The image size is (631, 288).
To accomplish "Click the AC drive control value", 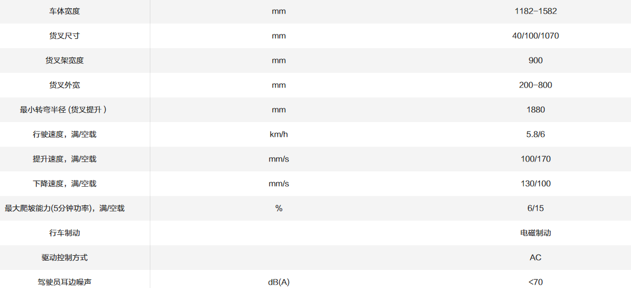I will pos(535,257).
